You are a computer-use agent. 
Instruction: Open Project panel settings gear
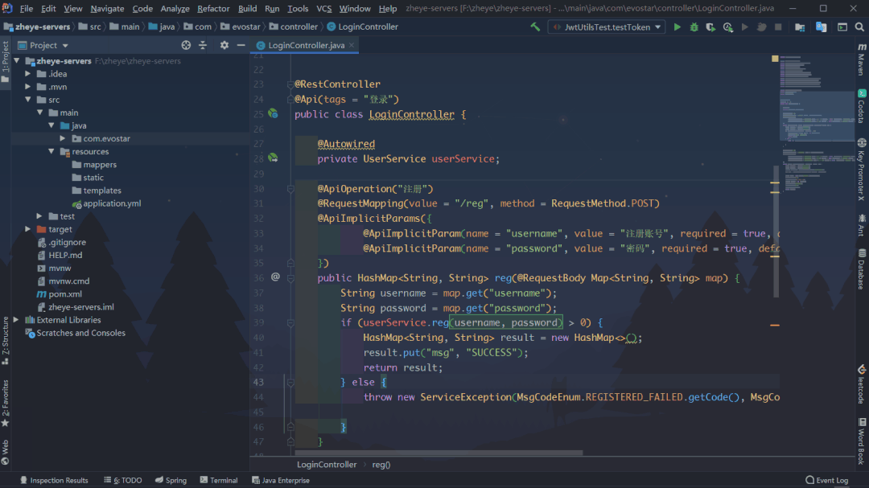tap(224, 45)
